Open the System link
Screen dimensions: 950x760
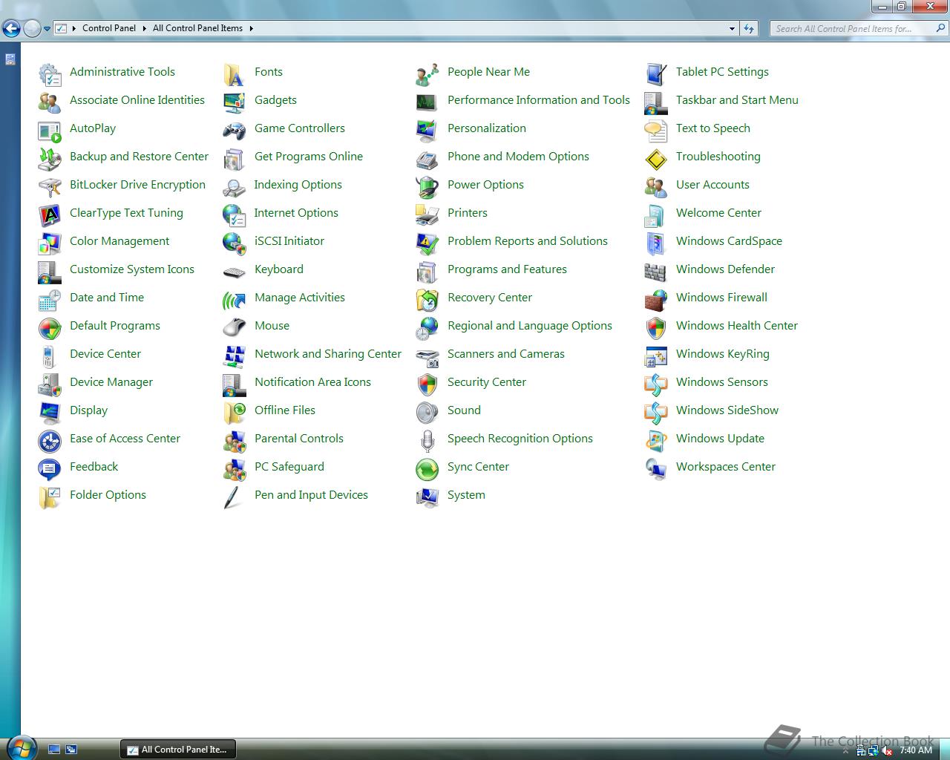point(466,495)
